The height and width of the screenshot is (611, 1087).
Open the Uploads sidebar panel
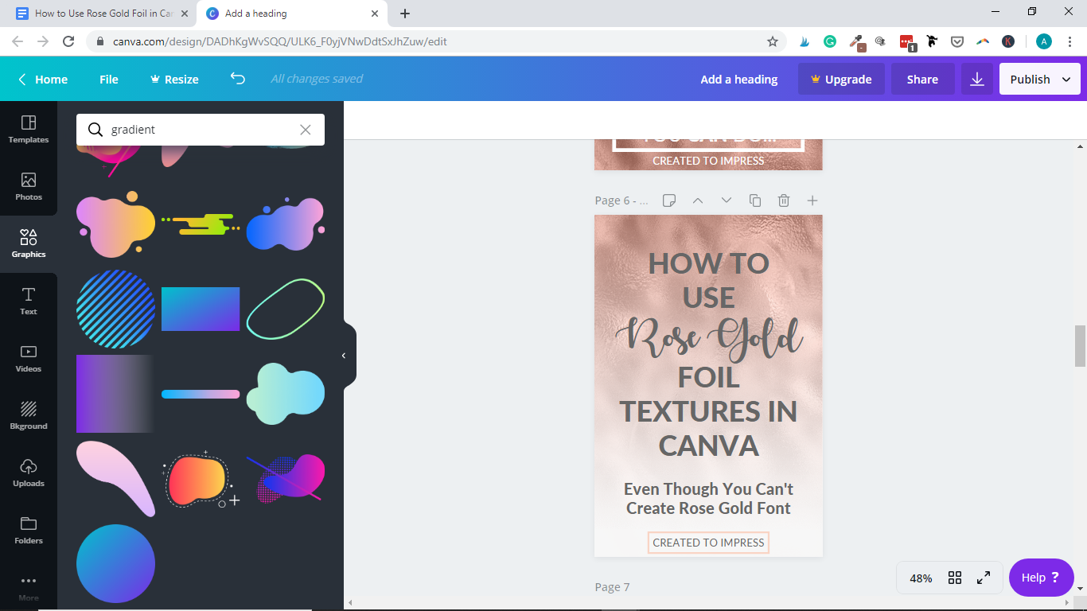click(x=29, y=473)
